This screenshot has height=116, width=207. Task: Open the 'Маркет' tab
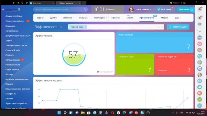click(x=165, y=18)
